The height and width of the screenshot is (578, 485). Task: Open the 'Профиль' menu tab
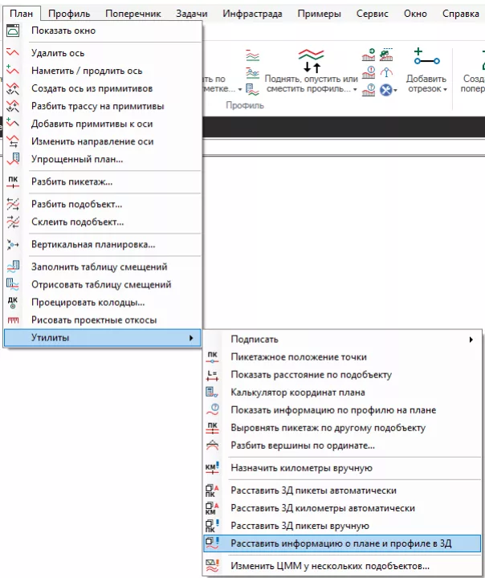click(68, 14)
